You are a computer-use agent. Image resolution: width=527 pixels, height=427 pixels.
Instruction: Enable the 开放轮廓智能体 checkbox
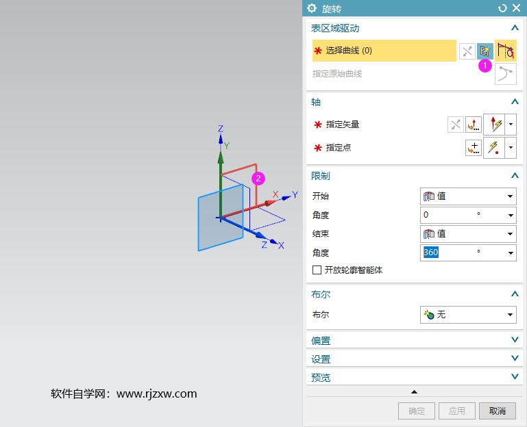pos(317,270)
